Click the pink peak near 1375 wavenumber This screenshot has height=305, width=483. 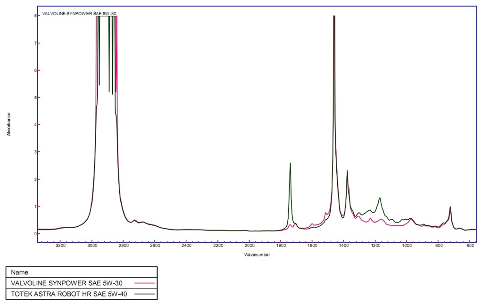coord(348,171)
